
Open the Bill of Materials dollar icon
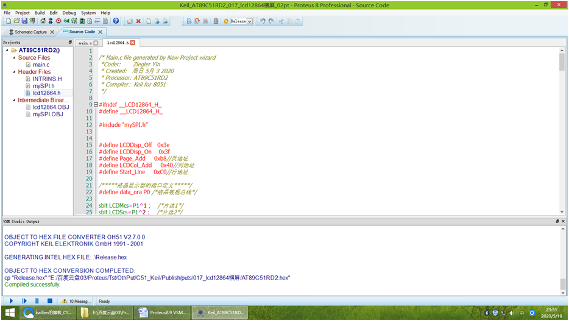tap(90, 21)
